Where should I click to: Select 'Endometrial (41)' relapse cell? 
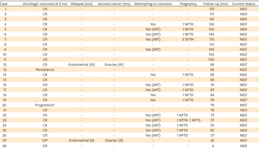[82, 65]
